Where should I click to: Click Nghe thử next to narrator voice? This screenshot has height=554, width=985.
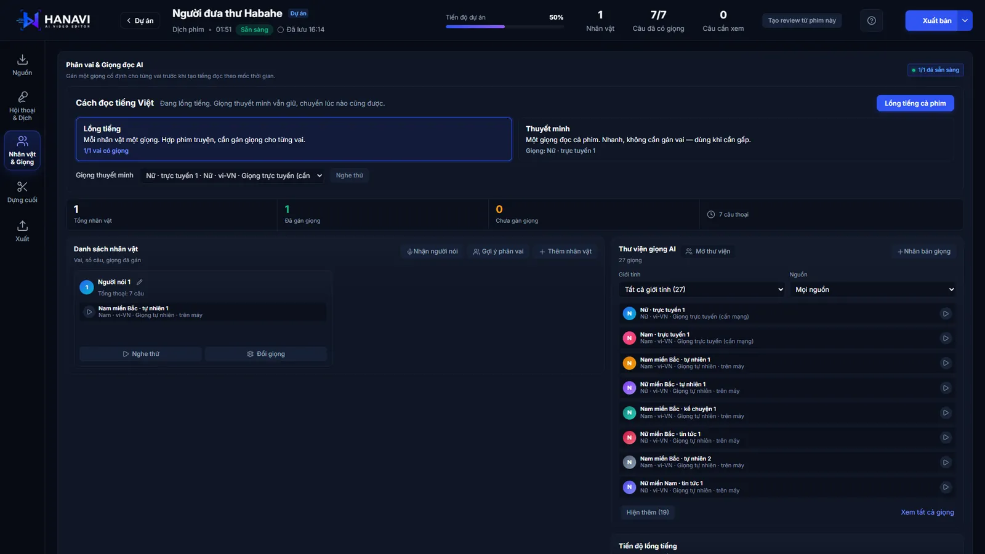coord(349,175)
